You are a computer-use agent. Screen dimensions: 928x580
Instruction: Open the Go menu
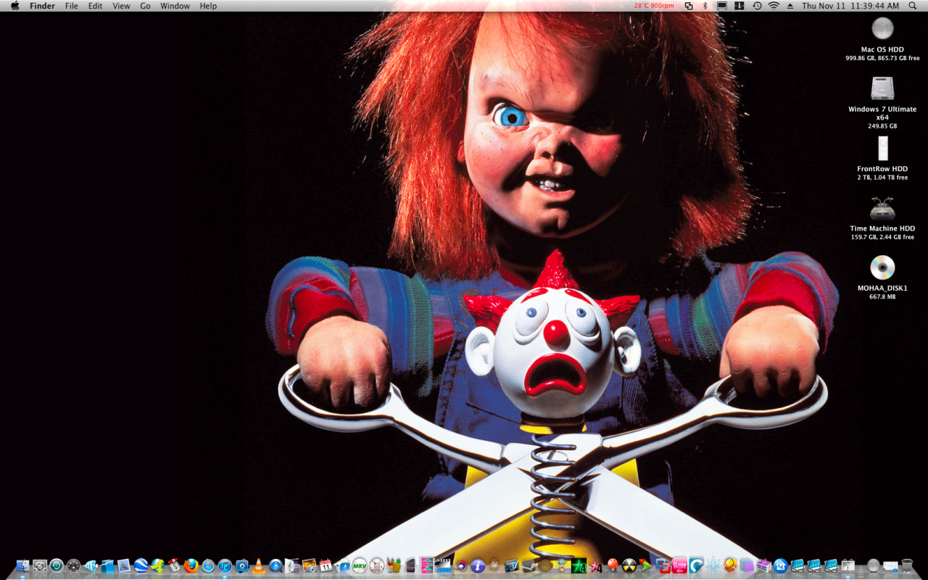point(145,6)
